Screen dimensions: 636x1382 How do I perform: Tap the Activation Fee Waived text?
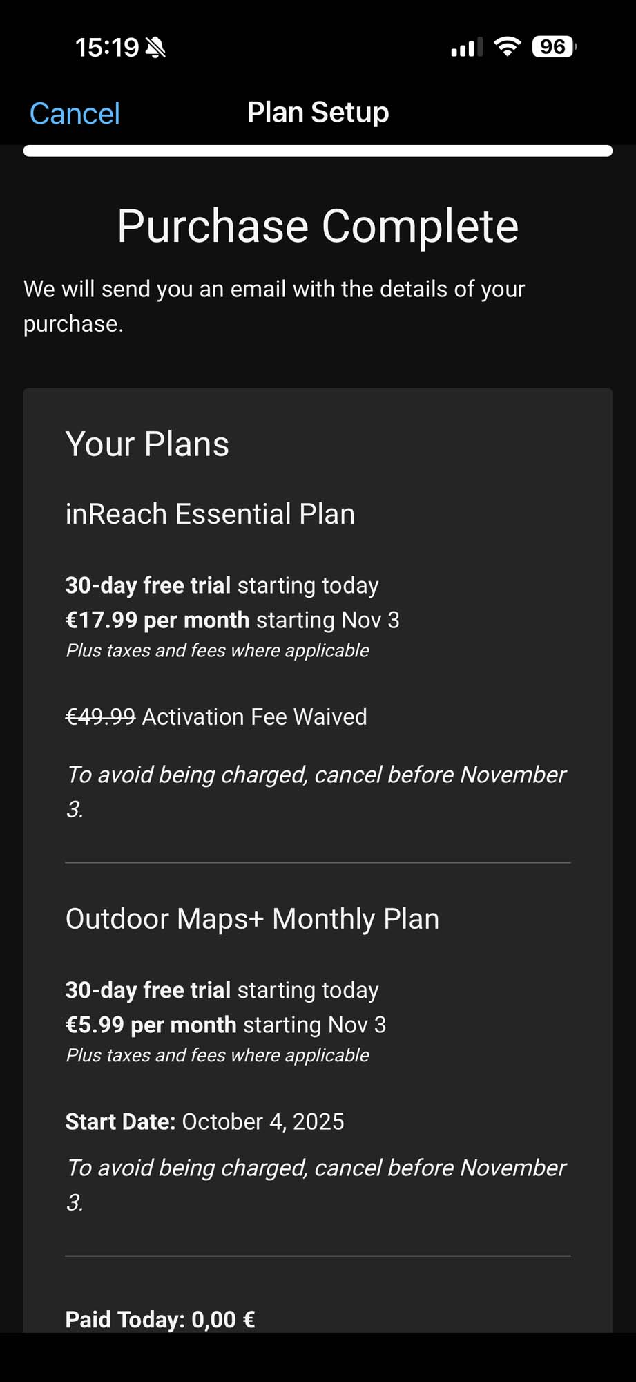point(254,717)
